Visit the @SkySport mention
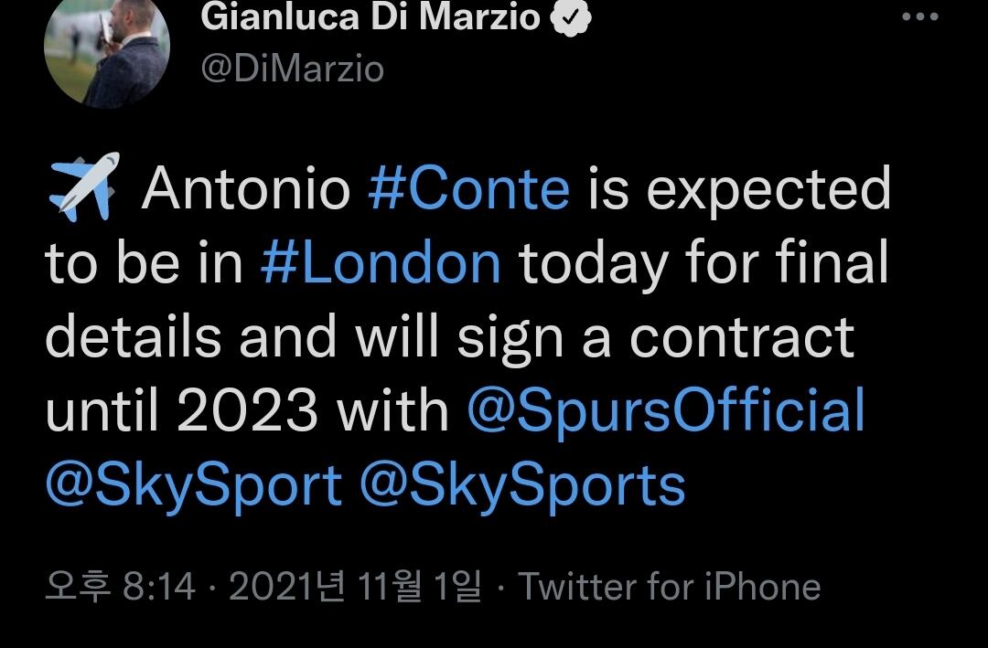This screenshot has width=988, height=648. point(194,486)
